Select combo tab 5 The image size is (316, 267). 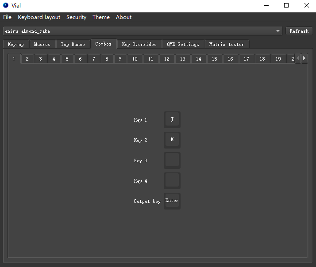(x=67, y=59)
